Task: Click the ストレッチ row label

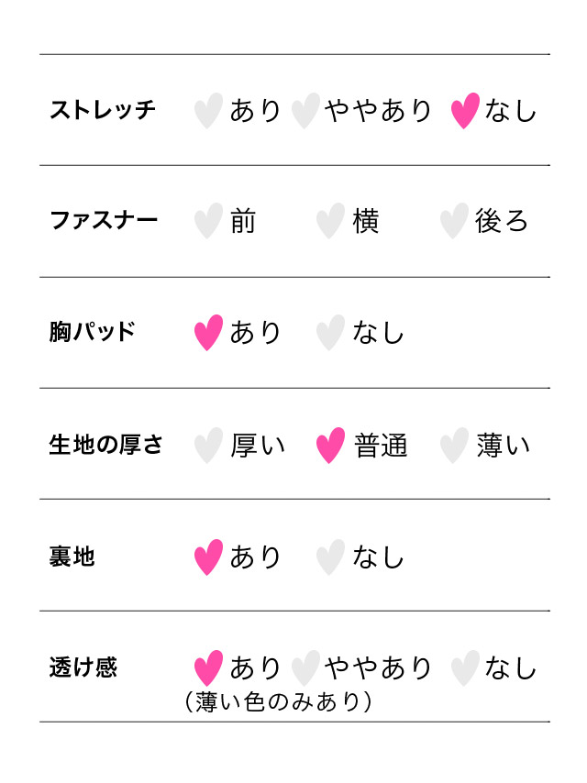Action: [x=103, y=111]
